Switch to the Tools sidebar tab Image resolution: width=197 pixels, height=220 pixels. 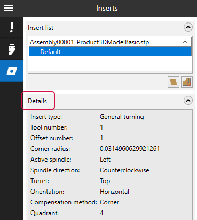12,27
